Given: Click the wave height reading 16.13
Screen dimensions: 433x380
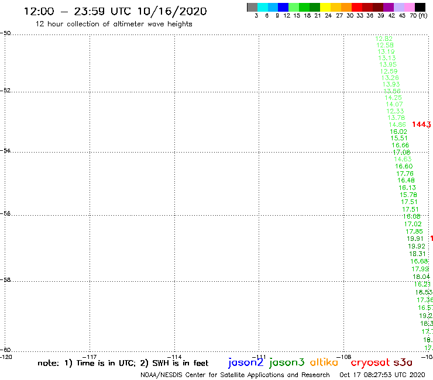Looking at the screenshot, I should 407,188.
